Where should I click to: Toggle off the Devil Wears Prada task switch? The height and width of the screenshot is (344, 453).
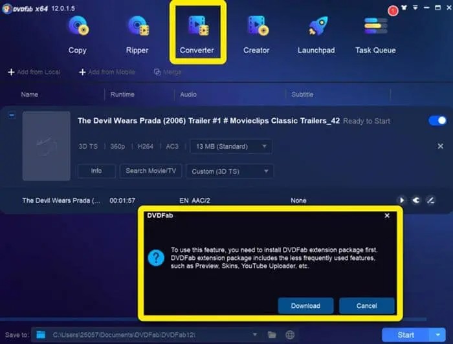437,120
